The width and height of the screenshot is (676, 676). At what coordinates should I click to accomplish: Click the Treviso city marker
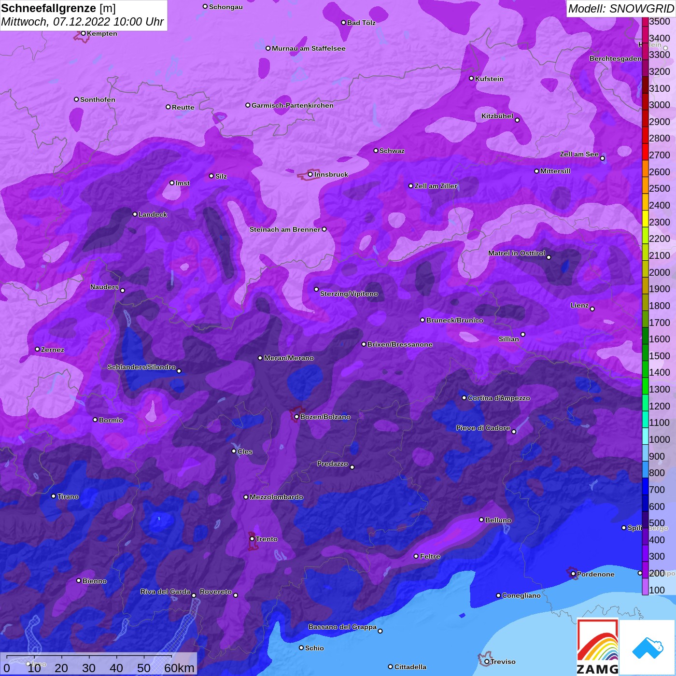pos(487,662)
